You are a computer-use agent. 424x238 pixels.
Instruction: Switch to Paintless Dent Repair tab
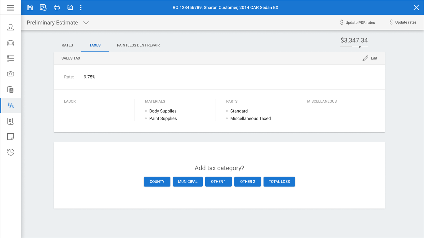tap(138, 45)
